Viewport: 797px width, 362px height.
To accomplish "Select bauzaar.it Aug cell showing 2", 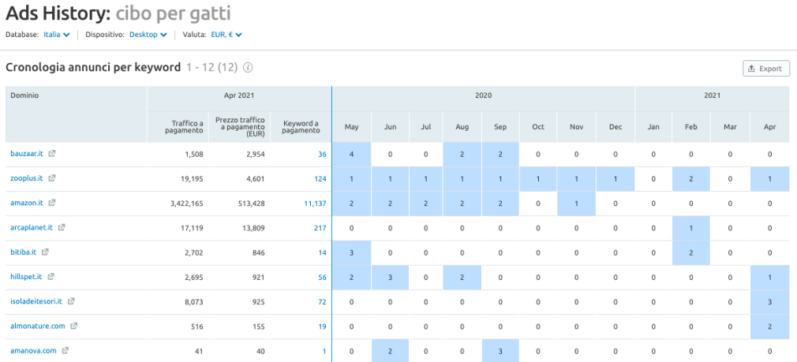I will click(462, 154).
